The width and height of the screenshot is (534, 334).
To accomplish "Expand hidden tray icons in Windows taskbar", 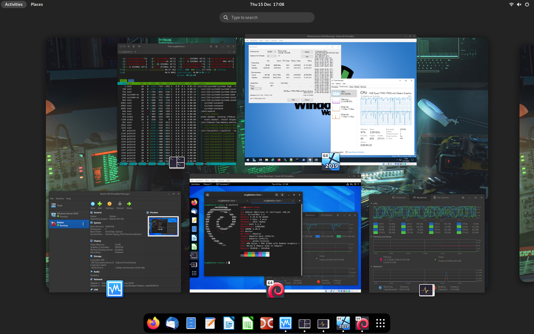I will point(398,159).
